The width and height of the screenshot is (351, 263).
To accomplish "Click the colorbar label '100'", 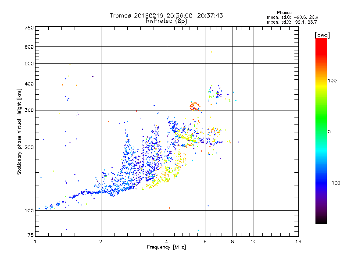I will click(332, 81).
